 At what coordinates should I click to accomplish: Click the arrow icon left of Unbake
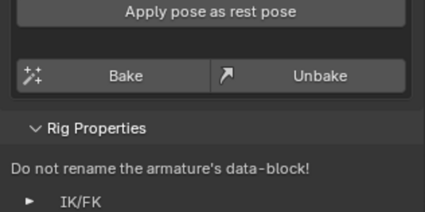tap(226, 76)
